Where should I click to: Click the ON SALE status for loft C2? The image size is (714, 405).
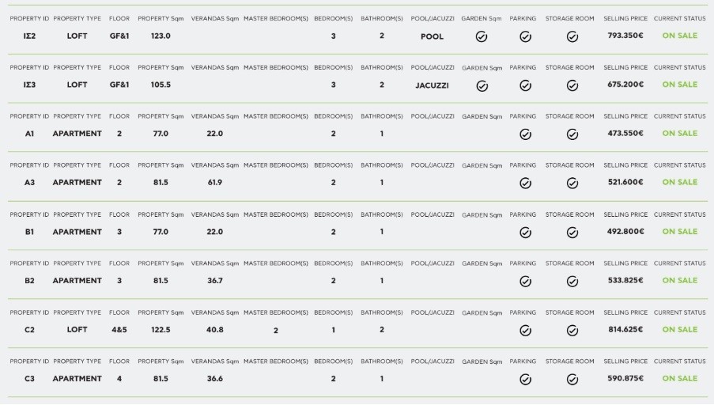click(x=679, y=330)
